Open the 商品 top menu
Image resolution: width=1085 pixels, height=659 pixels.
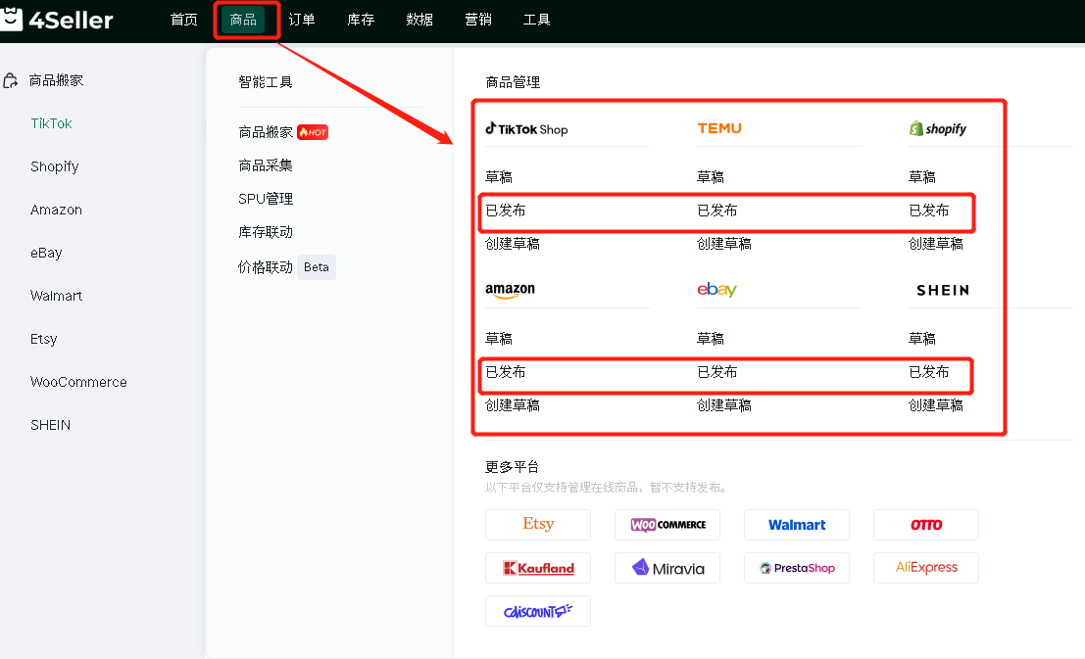[243, 20]
